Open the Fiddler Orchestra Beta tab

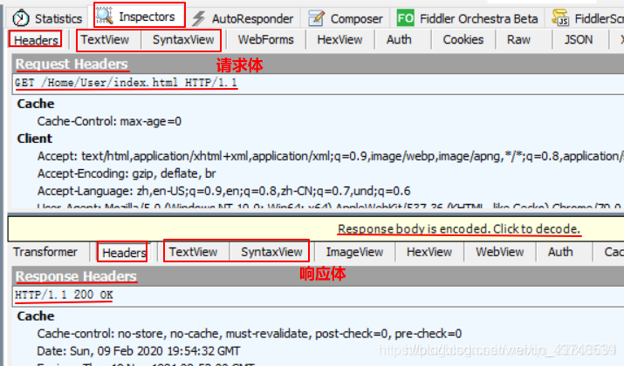468,18
